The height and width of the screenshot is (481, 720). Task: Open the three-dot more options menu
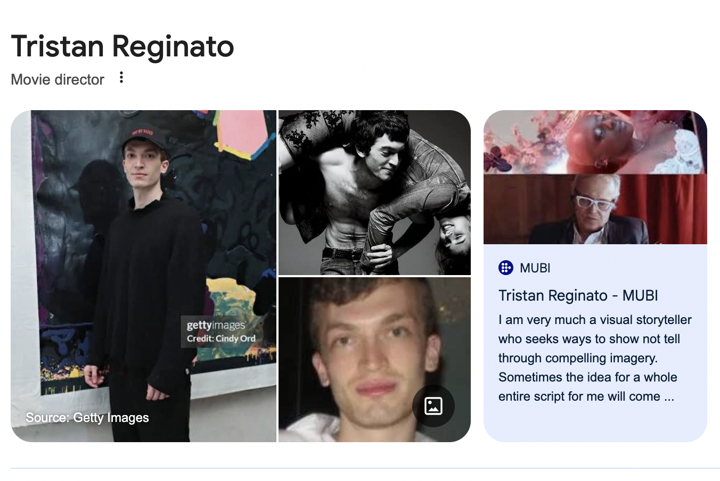pos(121,78)
